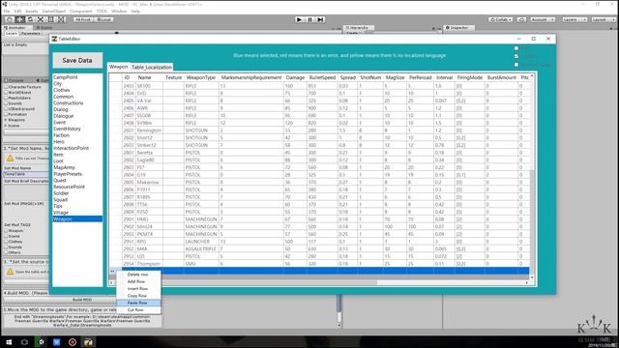Image resolution: width=619 pixels, height=348 pixels.
Task: Open the Windows Start menu
Action: 9,342
